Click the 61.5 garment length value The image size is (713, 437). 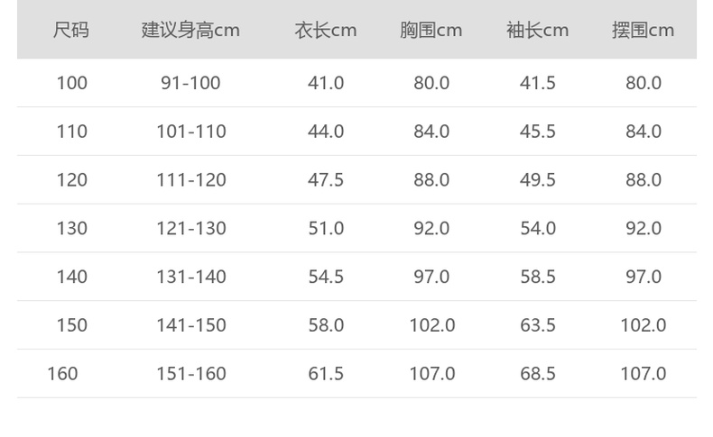click(x=326, y=373)
